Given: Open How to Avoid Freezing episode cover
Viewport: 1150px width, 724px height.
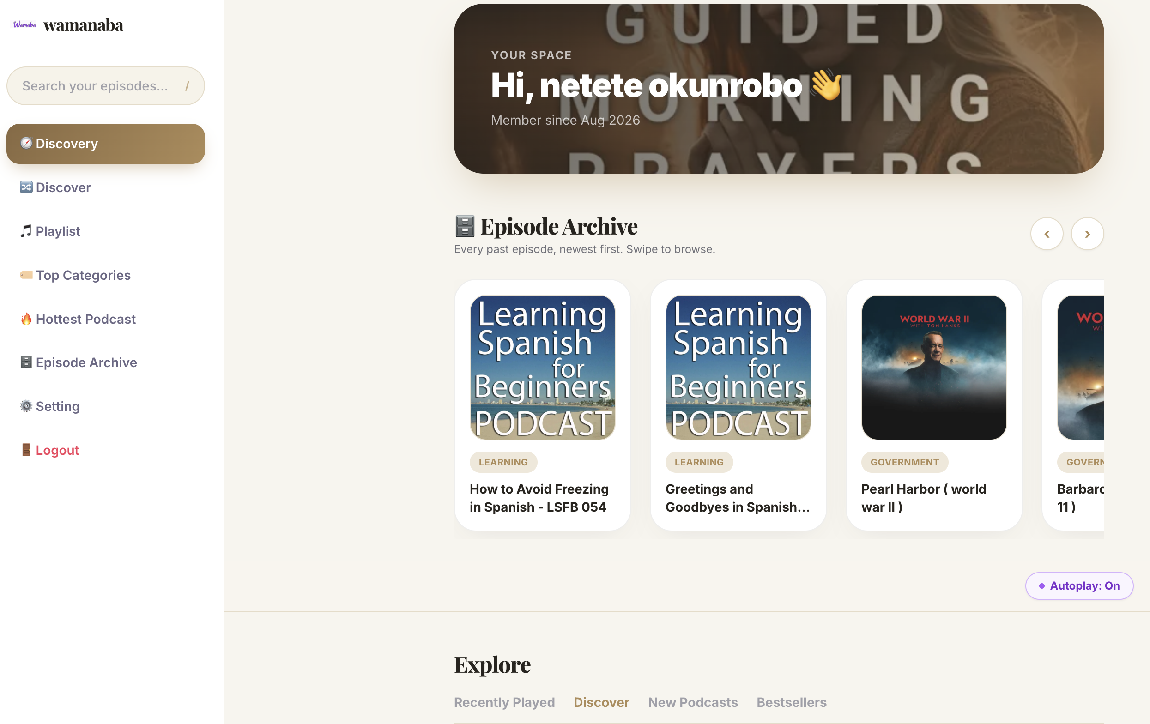Looking at the screenshot, I should [x=543, y=367].
